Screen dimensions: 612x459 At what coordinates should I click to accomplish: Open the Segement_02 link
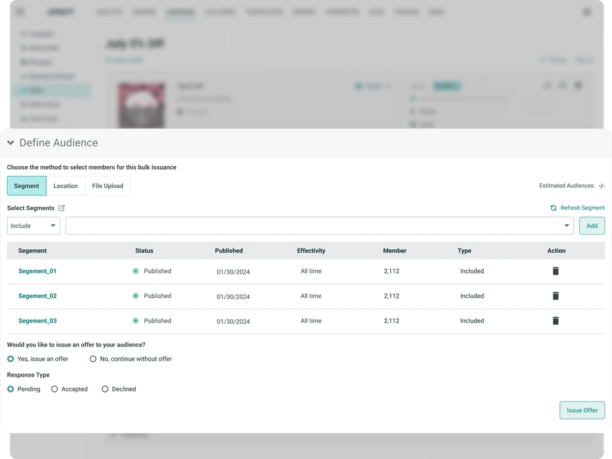[38, 296]
